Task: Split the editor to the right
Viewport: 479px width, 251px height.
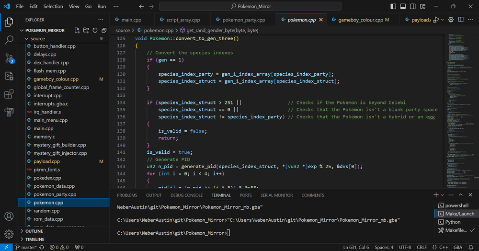Action: pyautogui.click(x=461, y=20)
